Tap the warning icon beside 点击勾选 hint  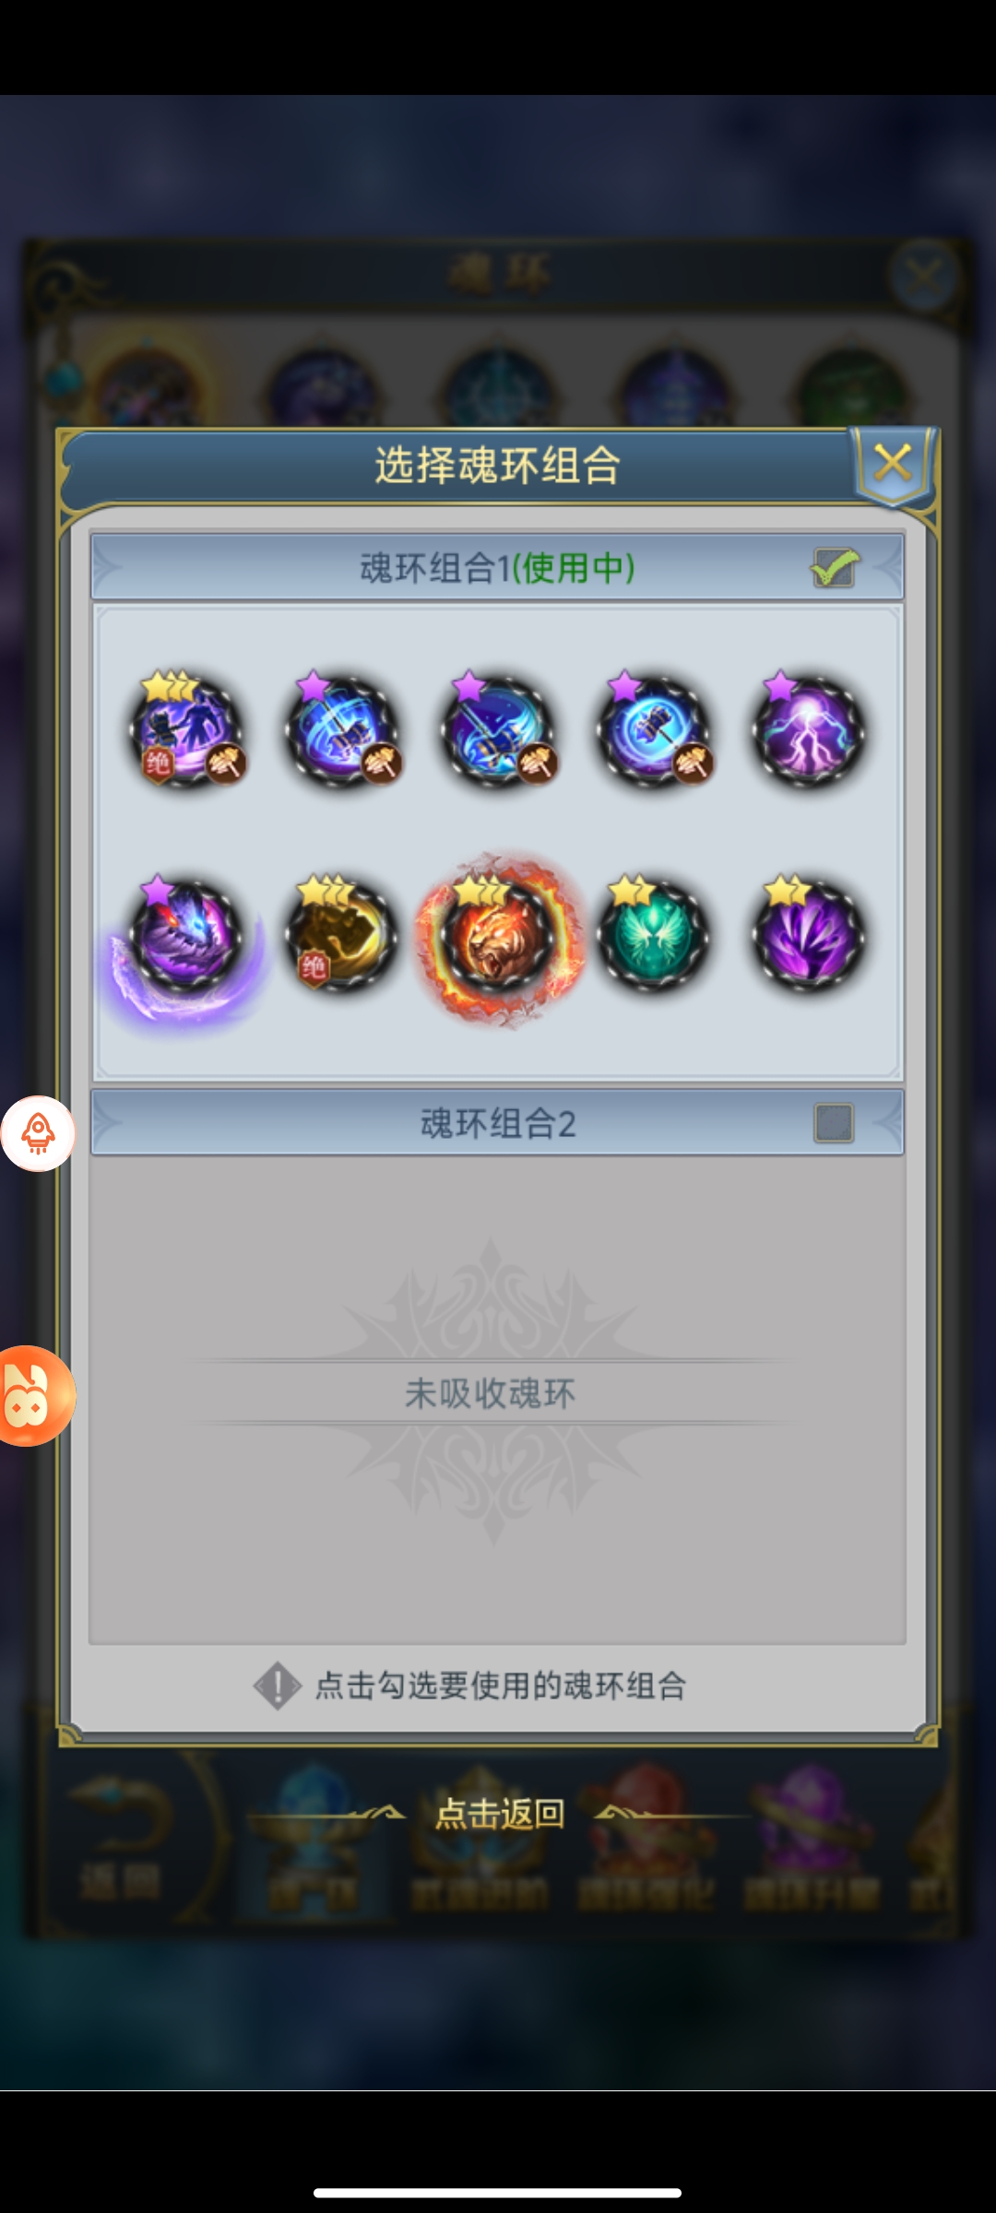point(277,1686)
